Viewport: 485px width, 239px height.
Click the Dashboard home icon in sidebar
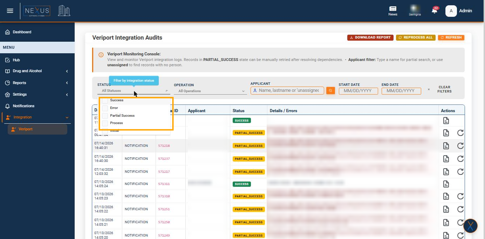click(7, 32)
